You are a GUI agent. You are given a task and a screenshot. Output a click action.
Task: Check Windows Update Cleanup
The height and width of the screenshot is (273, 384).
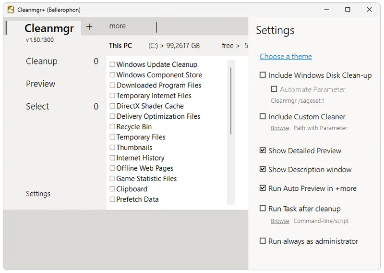(112, 64)
